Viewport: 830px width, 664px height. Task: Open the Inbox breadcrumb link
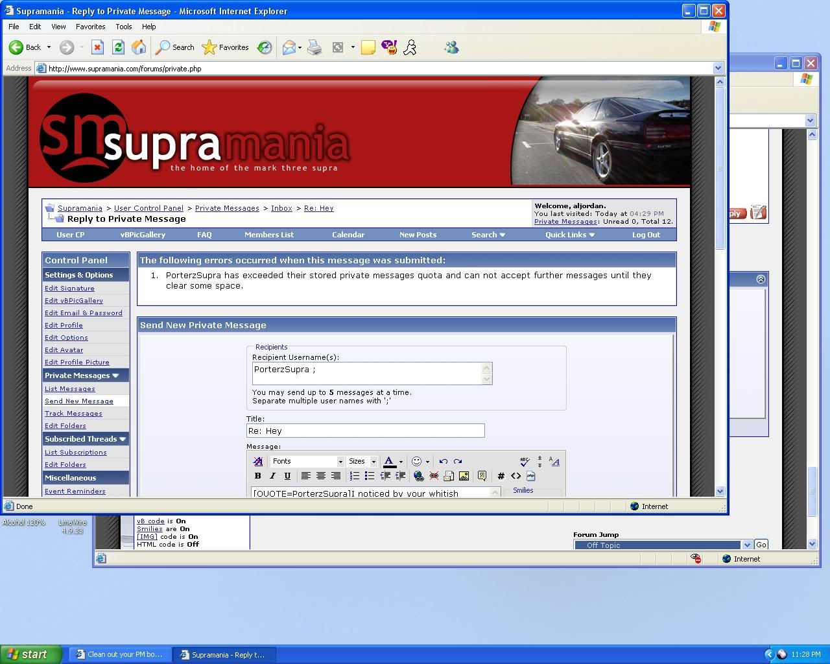pyautogui.click(x=281, y=208)
